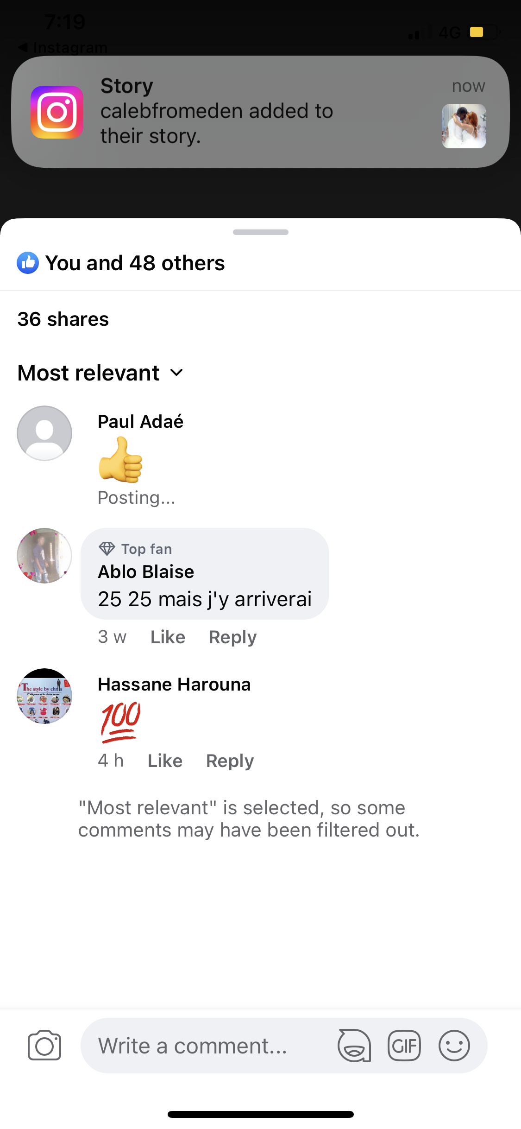Return to Instagram via back link

63,47
